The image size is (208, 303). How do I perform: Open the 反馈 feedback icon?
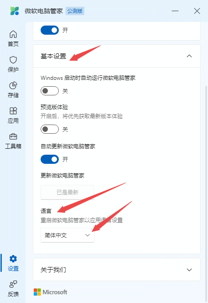13,284
